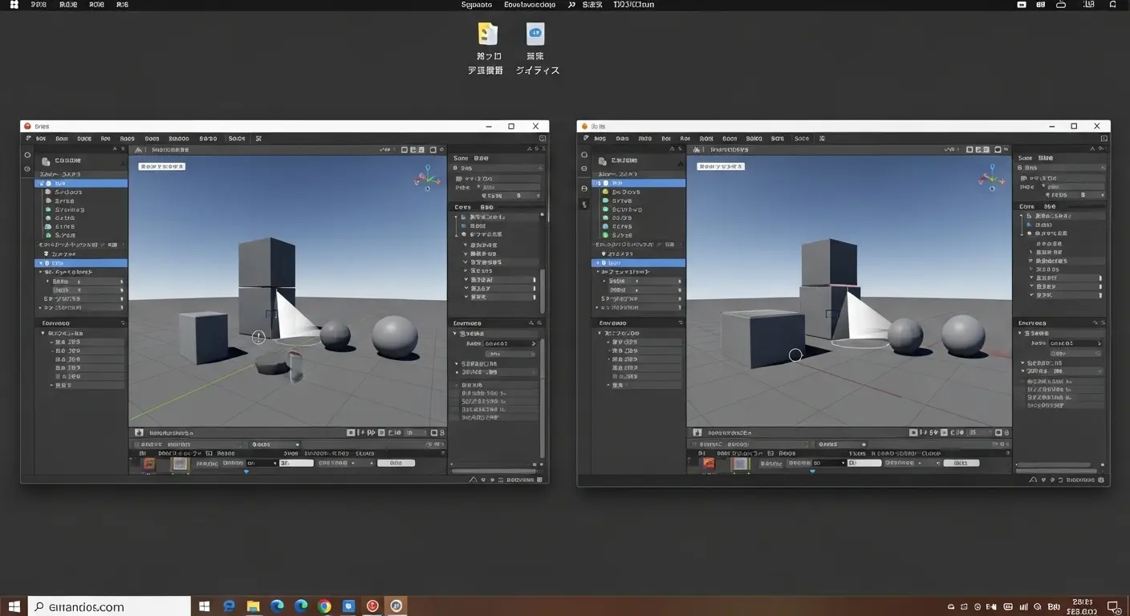Collapse the top tree item in the right scene outliner

[x=599, y=183]
